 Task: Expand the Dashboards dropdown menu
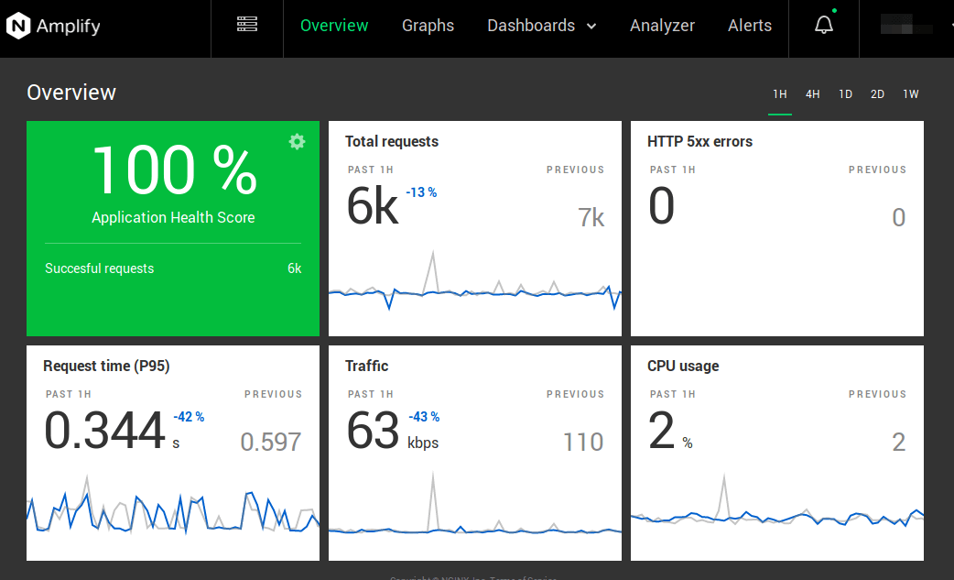click(541, 26)
